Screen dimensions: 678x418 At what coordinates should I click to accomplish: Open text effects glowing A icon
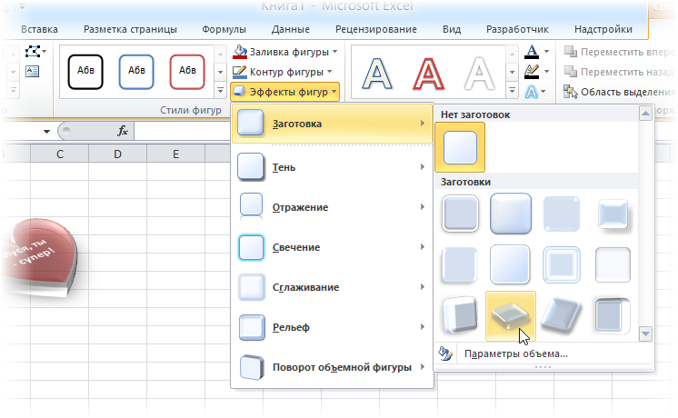[532, 92]
